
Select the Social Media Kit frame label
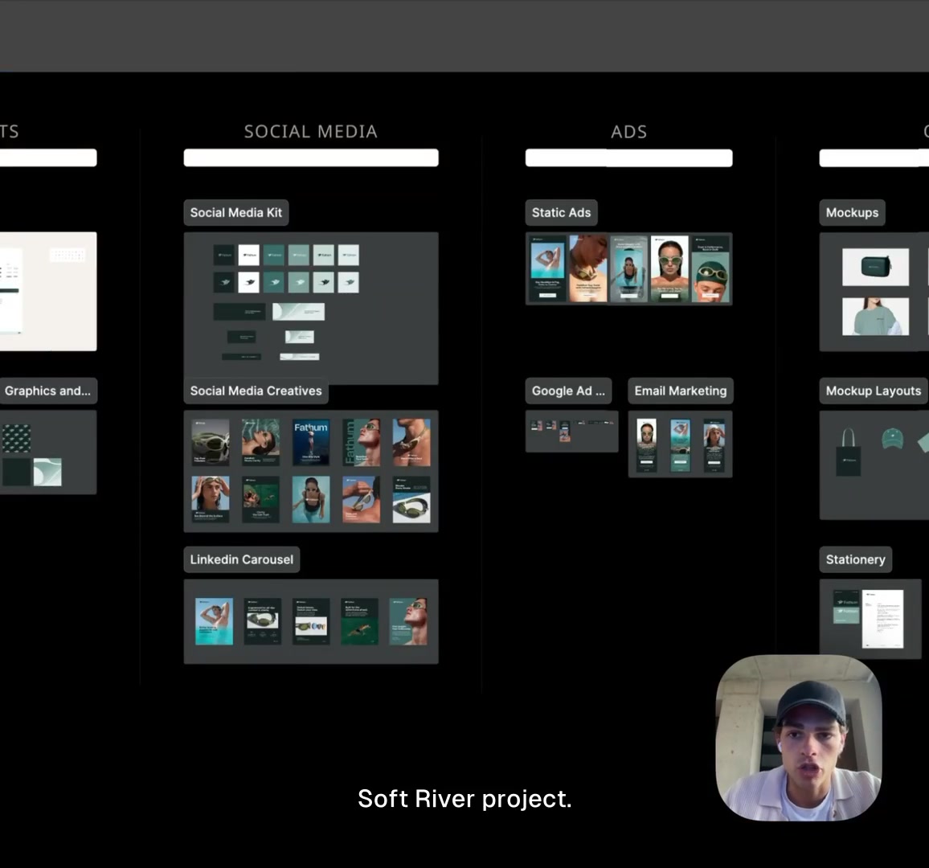(x=235, y=213)
